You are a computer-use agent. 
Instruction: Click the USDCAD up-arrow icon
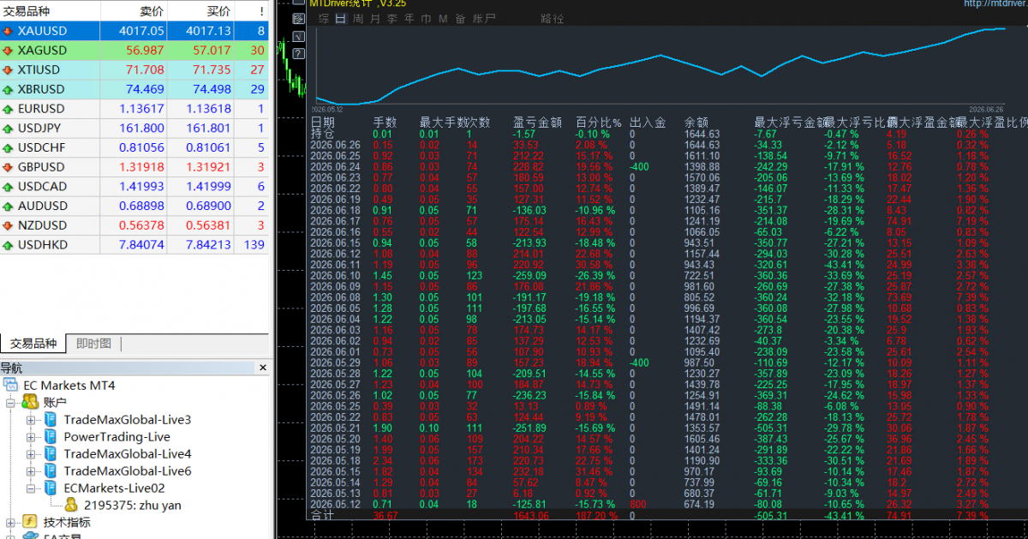click(x=8, y=187)
